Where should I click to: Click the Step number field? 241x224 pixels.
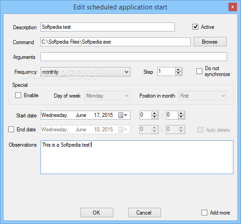point(166,72)
